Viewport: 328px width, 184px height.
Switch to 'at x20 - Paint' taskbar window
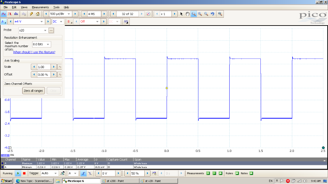pos(158,181)
